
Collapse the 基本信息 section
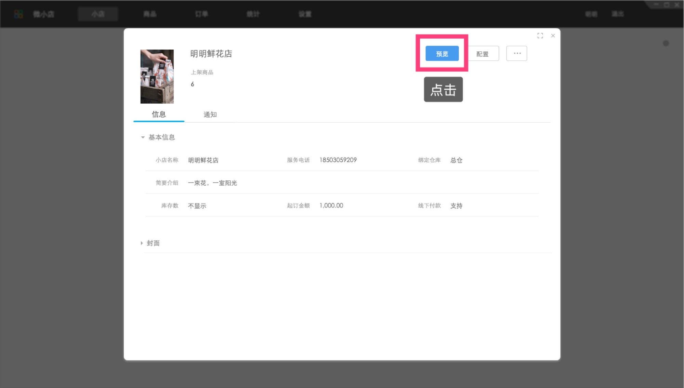pyautogui.click(x=143, y=137)
